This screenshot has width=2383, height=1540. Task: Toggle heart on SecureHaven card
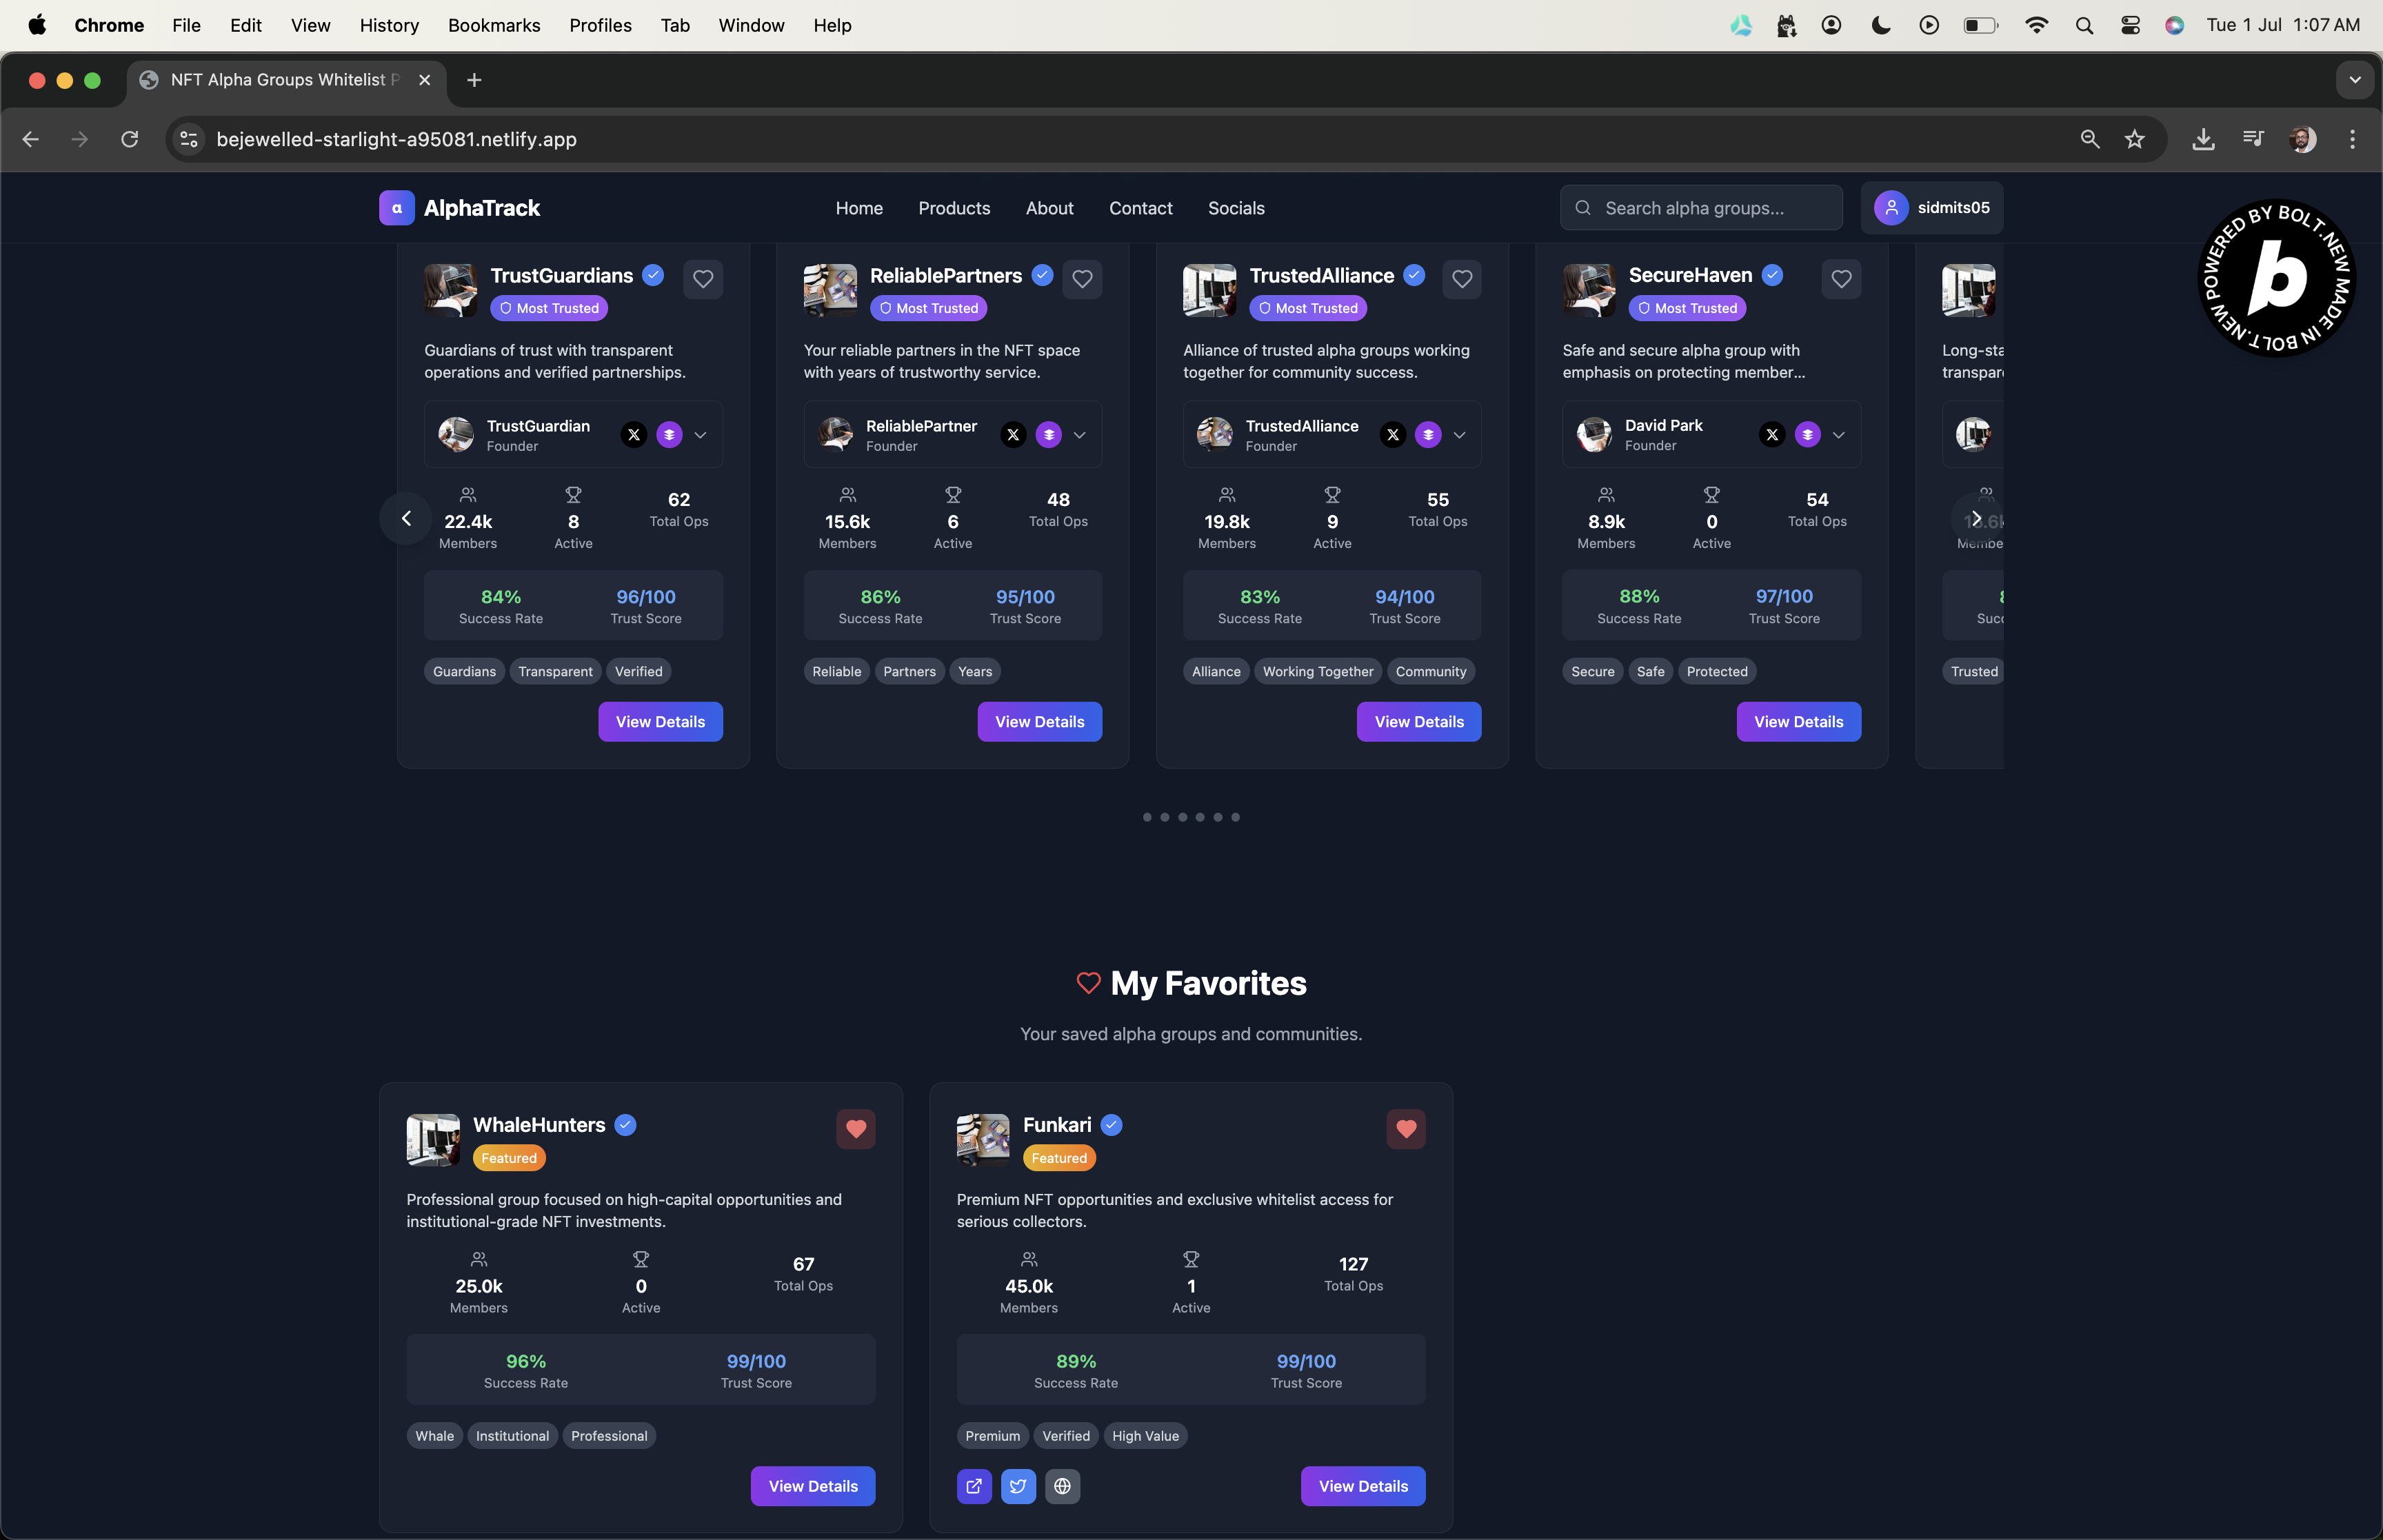(x=1841, y=279)
